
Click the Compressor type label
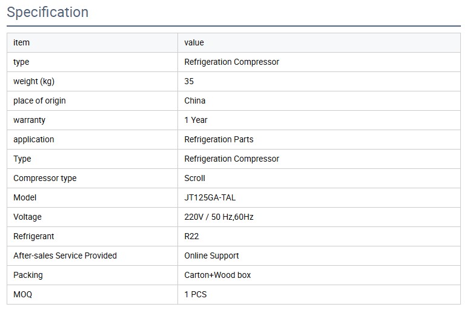point(45,178)
